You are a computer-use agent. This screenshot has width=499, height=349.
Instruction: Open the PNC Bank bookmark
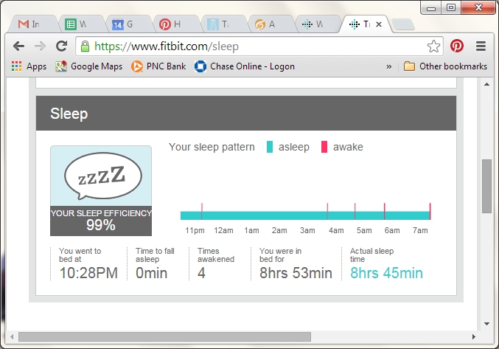pyautogui.click(x=158, y=66)
